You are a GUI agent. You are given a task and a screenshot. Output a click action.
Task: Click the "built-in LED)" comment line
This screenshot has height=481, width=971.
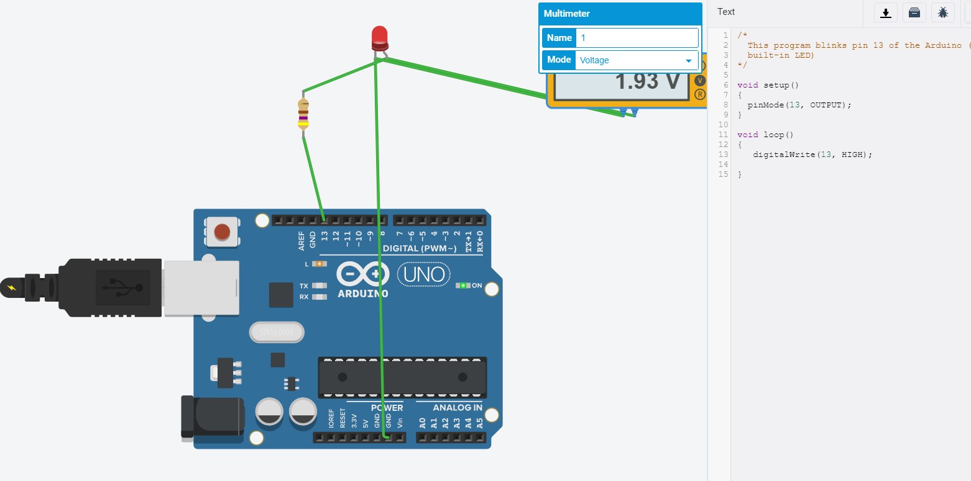781,55
